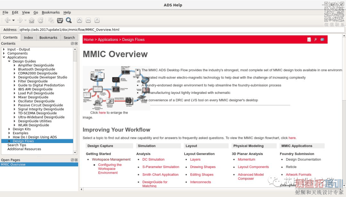The width and height of the screenshot is (346, 197).
Task: Open the Bookmarks menu
Action: click(51, 12)
